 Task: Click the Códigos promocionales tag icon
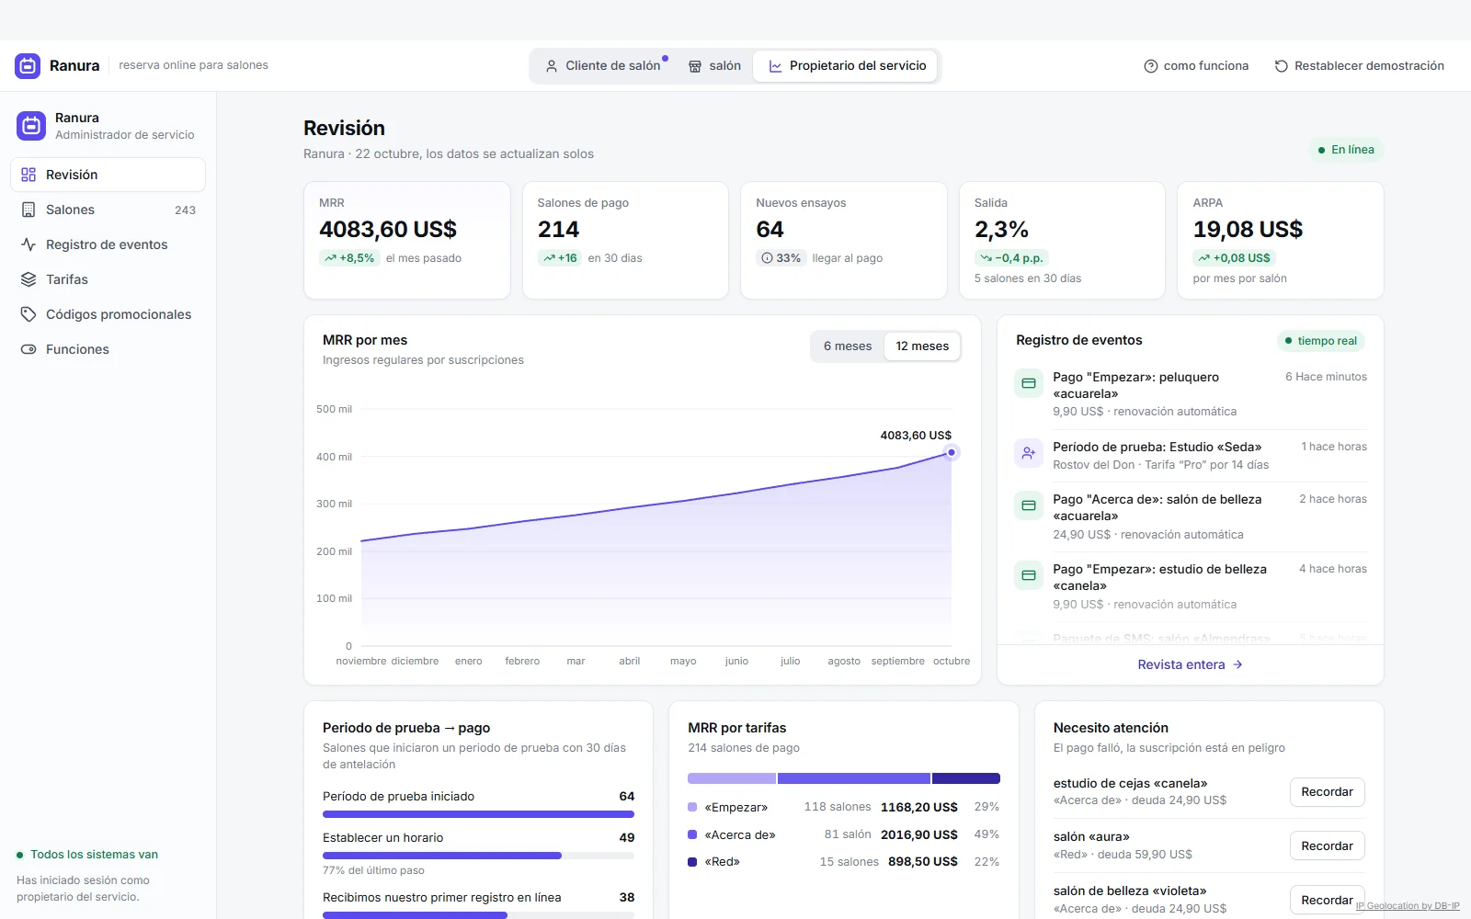tap(29, 314)
